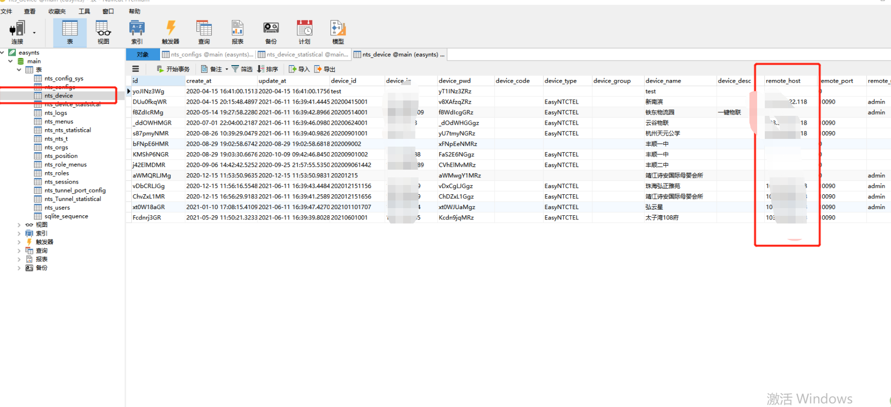891x407 pixels.
Task: Expand the 报表 node in the tree
Action: coord(19,259)
